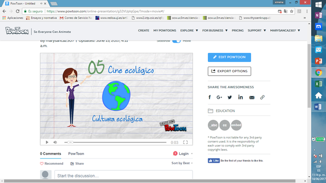This screenshot has width=326, height=183.
Task: Share on Facebook
Action: pos(209,97)
